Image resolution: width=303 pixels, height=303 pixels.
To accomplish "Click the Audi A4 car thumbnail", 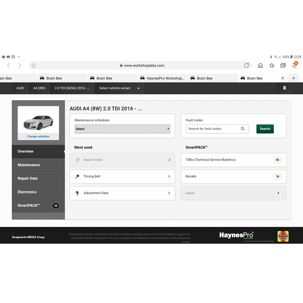I will click(38, 122).
